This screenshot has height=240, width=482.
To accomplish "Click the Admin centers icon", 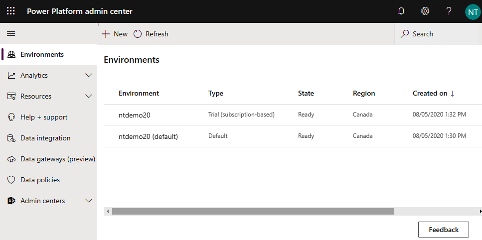I will (x=11, y=201).
